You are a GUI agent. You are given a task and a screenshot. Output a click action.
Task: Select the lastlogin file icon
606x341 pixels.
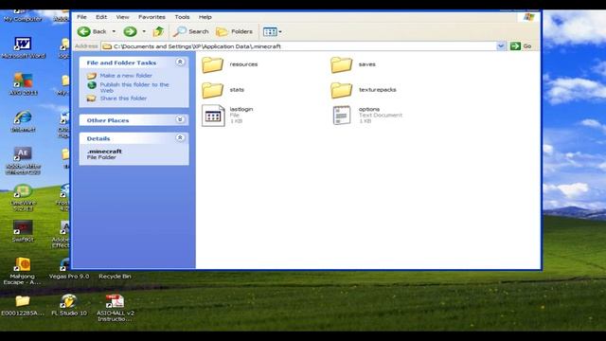click(x=213, y=116)
